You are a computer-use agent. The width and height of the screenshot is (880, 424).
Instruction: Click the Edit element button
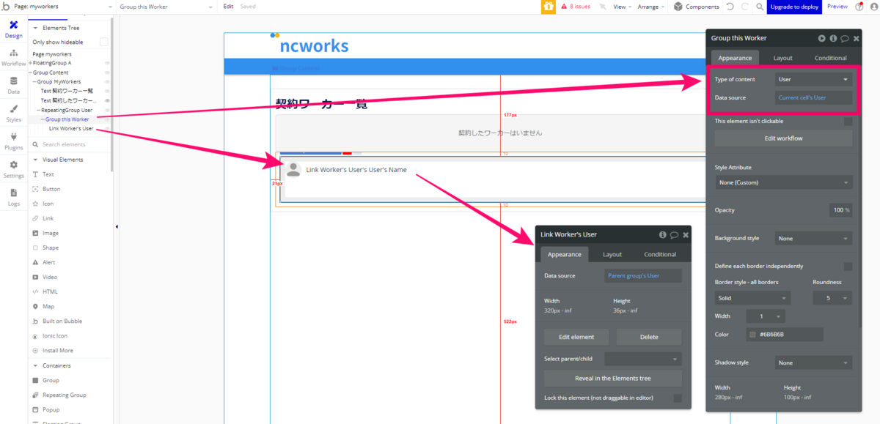click(577, 337)
